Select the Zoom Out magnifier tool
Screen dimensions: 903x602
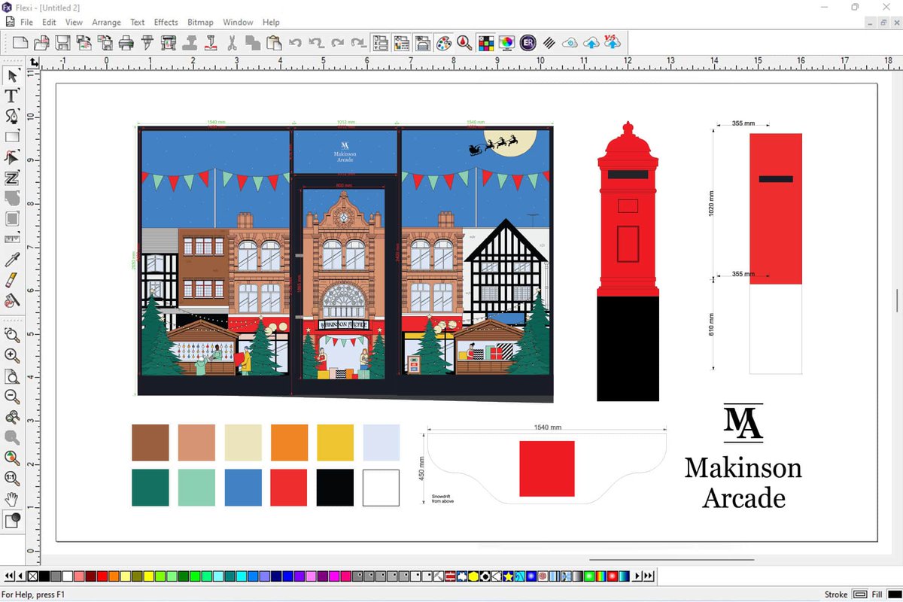point(12,397)
